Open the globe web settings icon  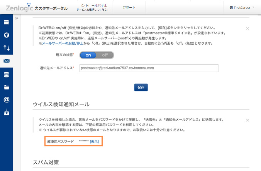pyautogui.click(x=7, y=35)
